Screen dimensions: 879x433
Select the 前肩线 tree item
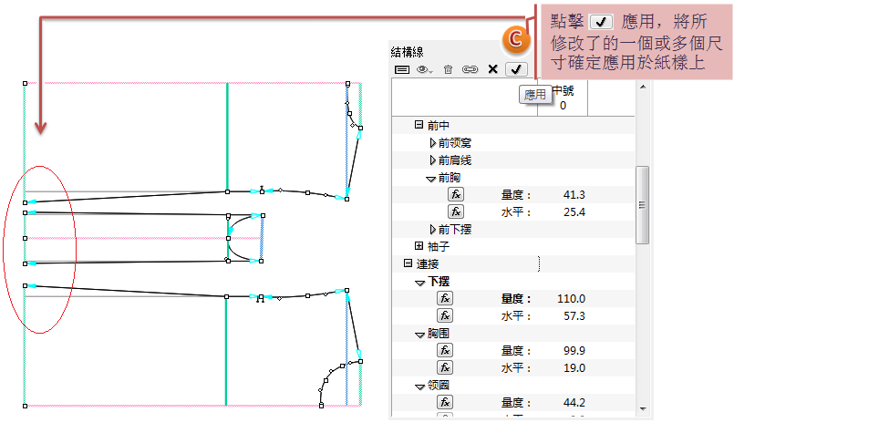455,160
